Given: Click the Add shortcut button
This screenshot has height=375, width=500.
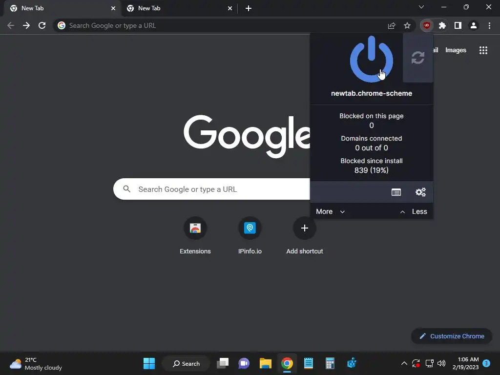Looking at the screenshot, I should coord(305,236).
